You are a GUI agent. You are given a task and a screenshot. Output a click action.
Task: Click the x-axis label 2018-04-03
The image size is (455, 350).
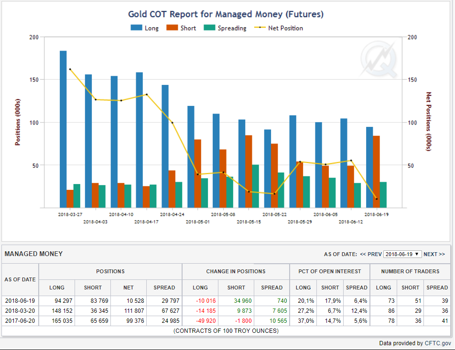[96, 222]
